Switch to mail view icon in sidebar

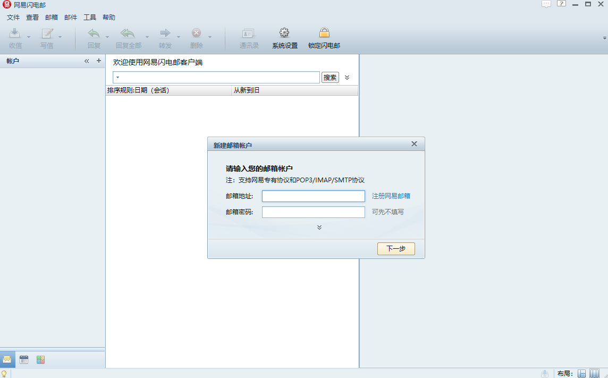click(x=7, y=360)
